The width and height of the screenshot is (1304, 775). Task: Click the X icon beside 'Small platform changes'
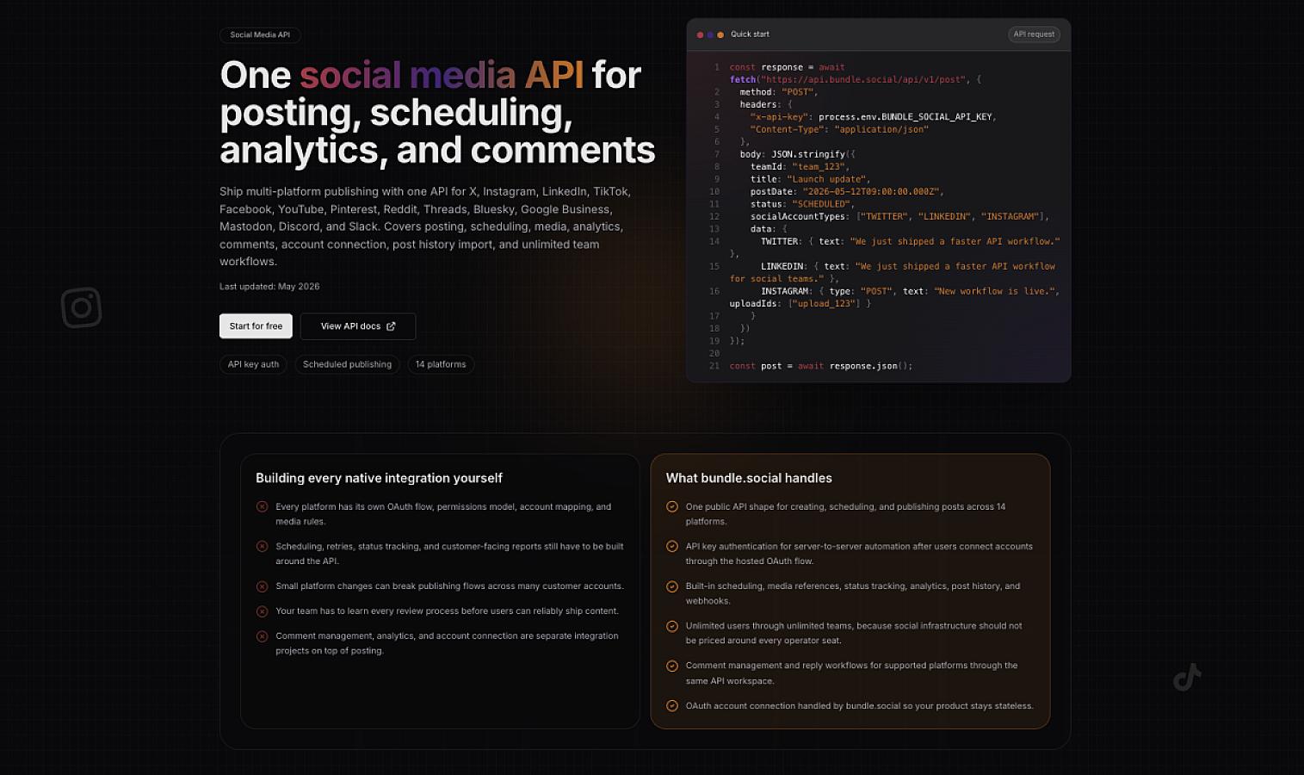(x=262, y=586)
